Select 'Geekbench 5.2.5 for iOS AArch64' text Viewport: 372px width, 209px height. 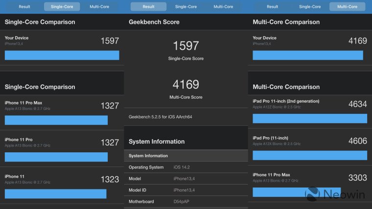coord(161,117)
